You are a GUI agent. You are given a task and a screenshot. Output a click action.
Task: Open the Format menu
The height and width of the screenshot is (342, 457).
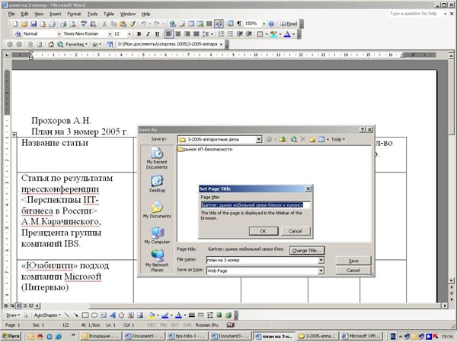pos(73,14)
